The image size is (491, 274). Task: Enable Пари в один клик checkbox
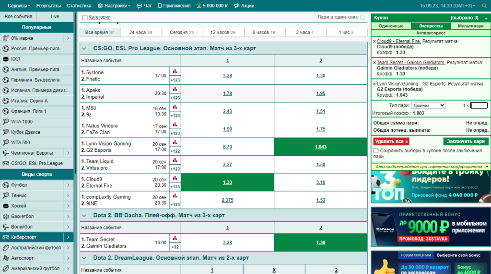pyautogui.click(x=362, y=17)
